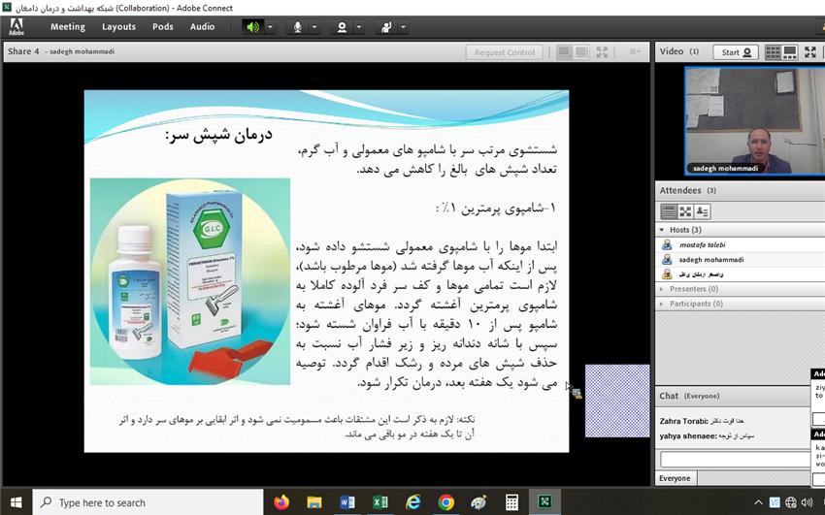
Task: Expand the Participants (0) group
Action: [662, 304]
